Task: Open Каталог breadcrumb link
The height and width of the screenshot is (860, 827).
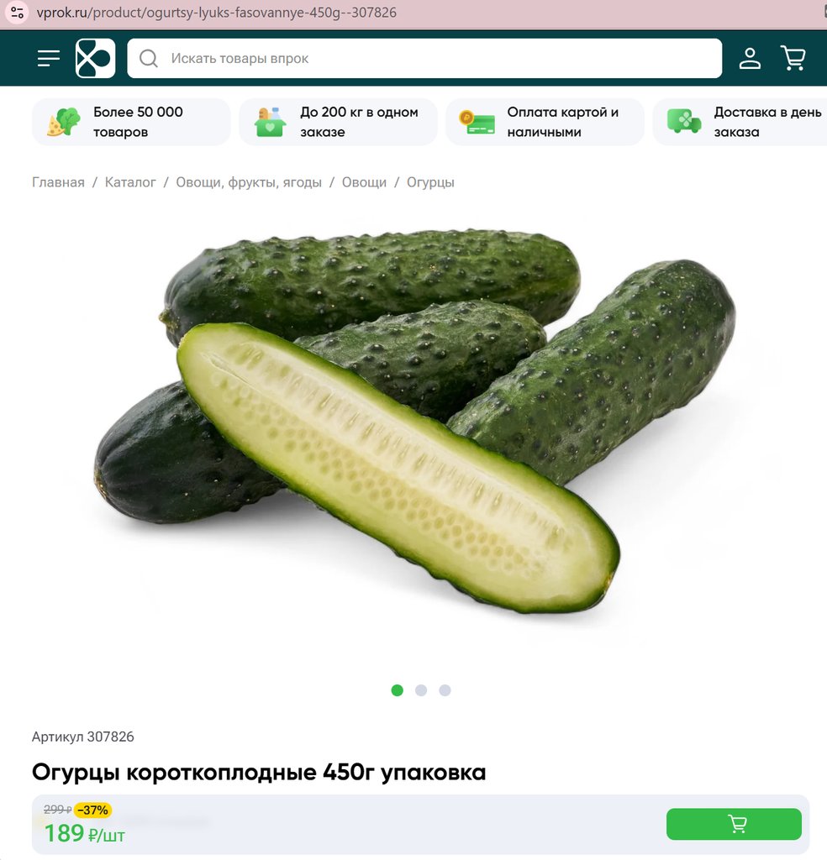Action: [130, 182]
